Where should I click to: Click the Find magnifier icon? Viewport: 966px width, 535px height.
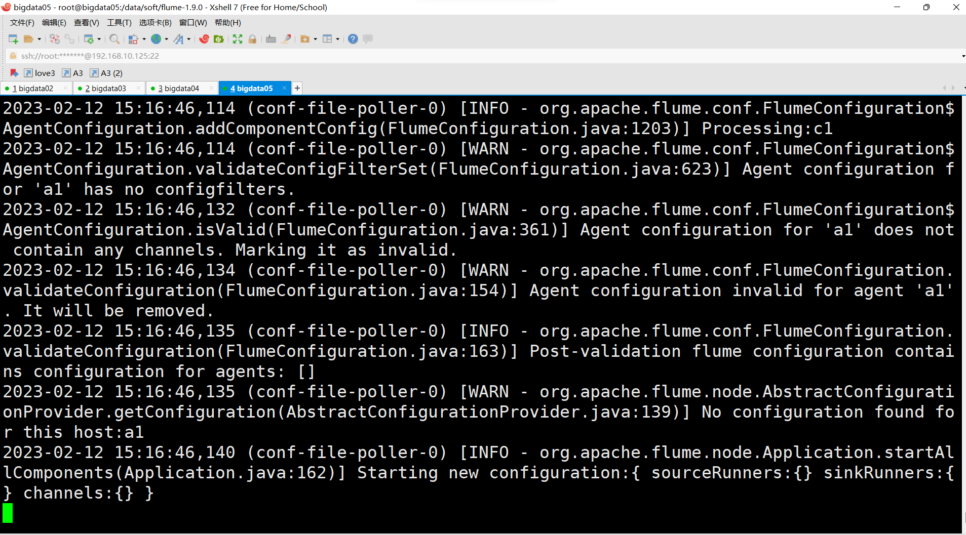114,39
